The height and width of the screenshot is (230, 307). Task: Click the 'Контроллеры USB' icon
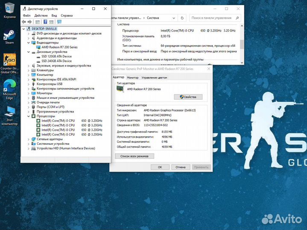pyautogui.click(x=33, y=84)
